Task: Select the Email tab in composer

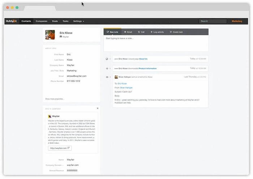Action: 128,32
